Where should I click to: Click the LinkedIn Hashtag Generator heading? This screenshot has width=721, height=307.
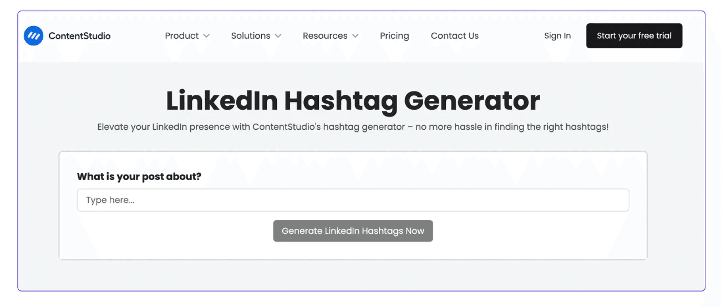coord(353,101)
